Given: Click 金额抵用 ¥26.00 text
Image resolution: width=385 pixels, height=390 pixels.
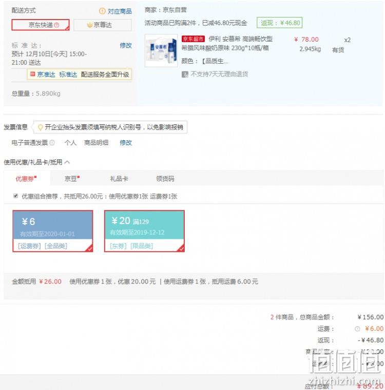Looking at the screenshot, I should (37, 282).
